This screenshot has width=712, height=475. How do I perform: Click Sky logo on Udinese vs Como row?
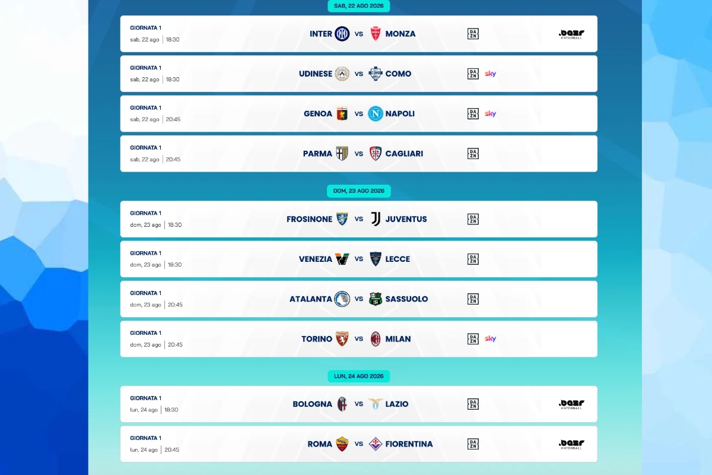point(490,74)
